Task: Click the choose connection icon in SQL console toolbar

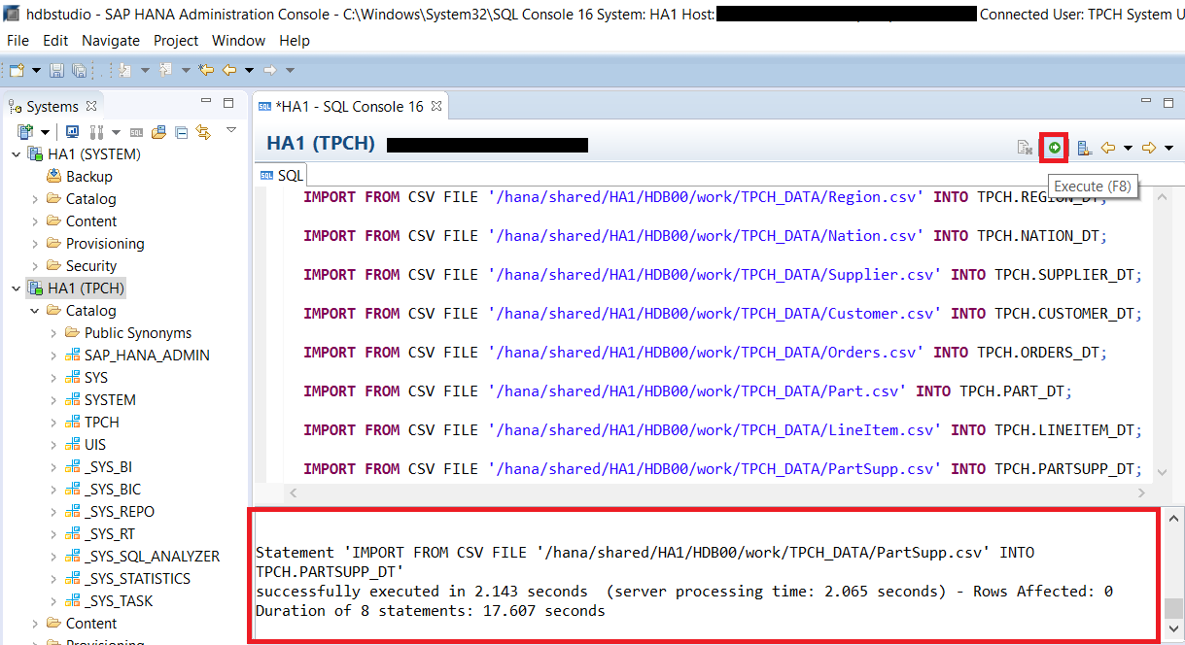Action: click(x=1084, y=148)
